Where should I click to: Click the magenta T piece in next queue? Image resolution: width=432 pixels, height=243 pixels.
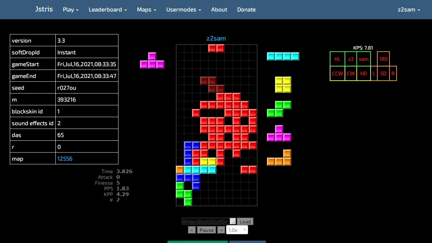(x=279, y=133)
